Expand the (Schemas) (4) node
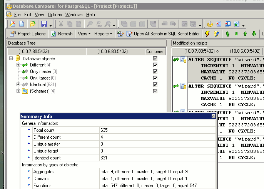264x189 pixels. point(18,91)
